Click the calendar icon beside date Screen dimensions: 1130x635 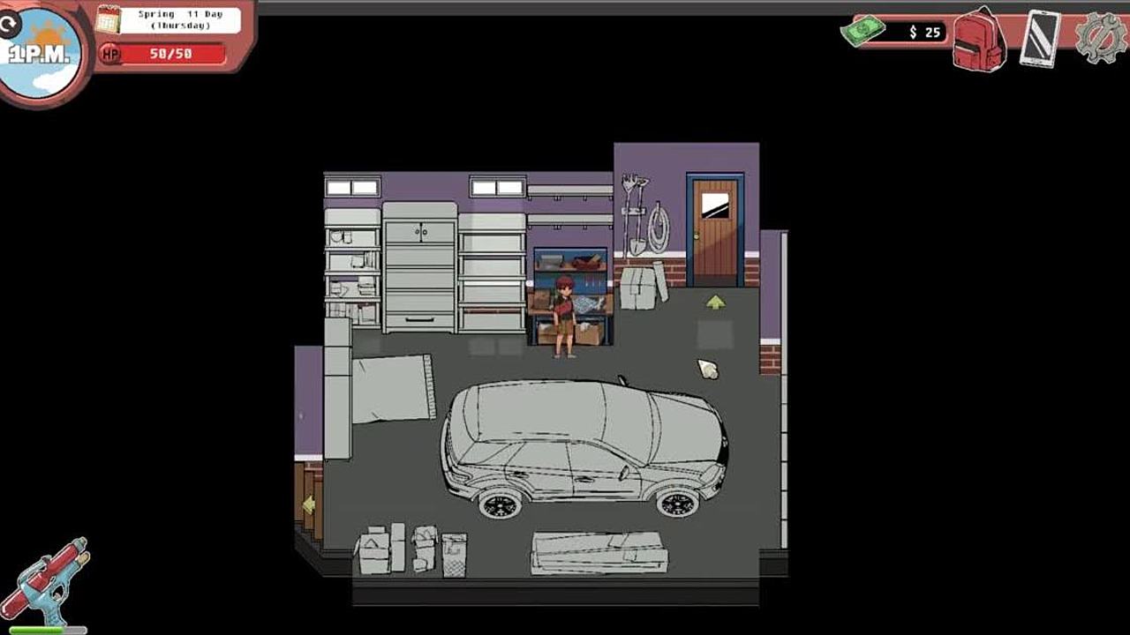(108, 19)
